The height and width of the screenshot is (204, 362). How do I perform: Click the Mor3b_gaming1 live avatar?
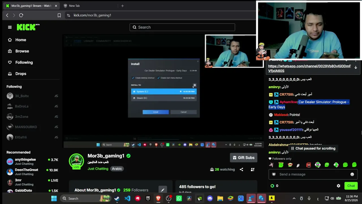[x=76, y=161]
